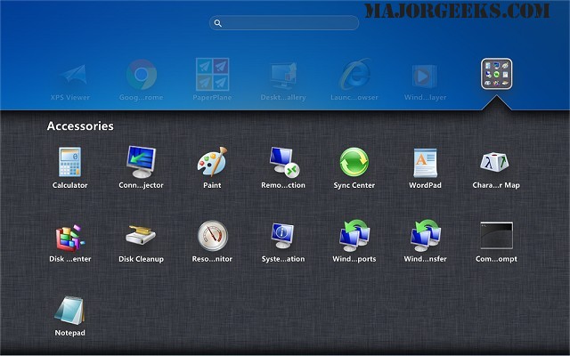The image size is (570, 356).
Task: Click the "Sync Center" label text
Action: click(354, 185)
